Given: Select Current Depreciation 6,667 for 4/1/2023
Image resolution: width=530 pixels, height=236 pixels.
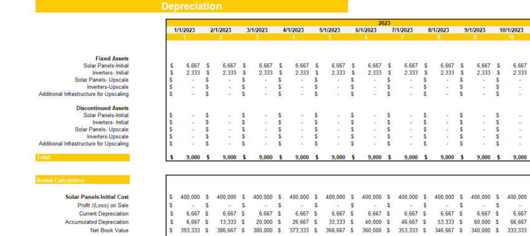Looking at the screenshot, I should click(x=302, y=214).
